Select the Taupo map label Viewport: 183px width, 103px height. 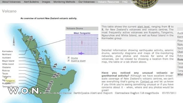pos(5,74)
